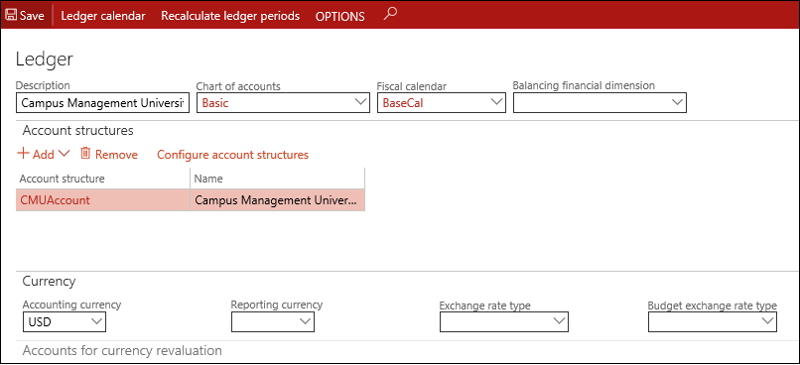
Task: Click the BaseCal fiscal calendar value
Action: (403, 103)
